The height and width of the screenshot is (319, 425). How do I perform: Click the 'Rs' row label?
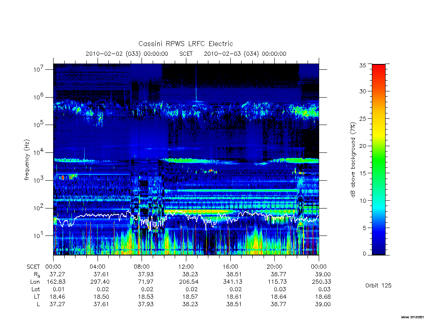click(37, 275)
